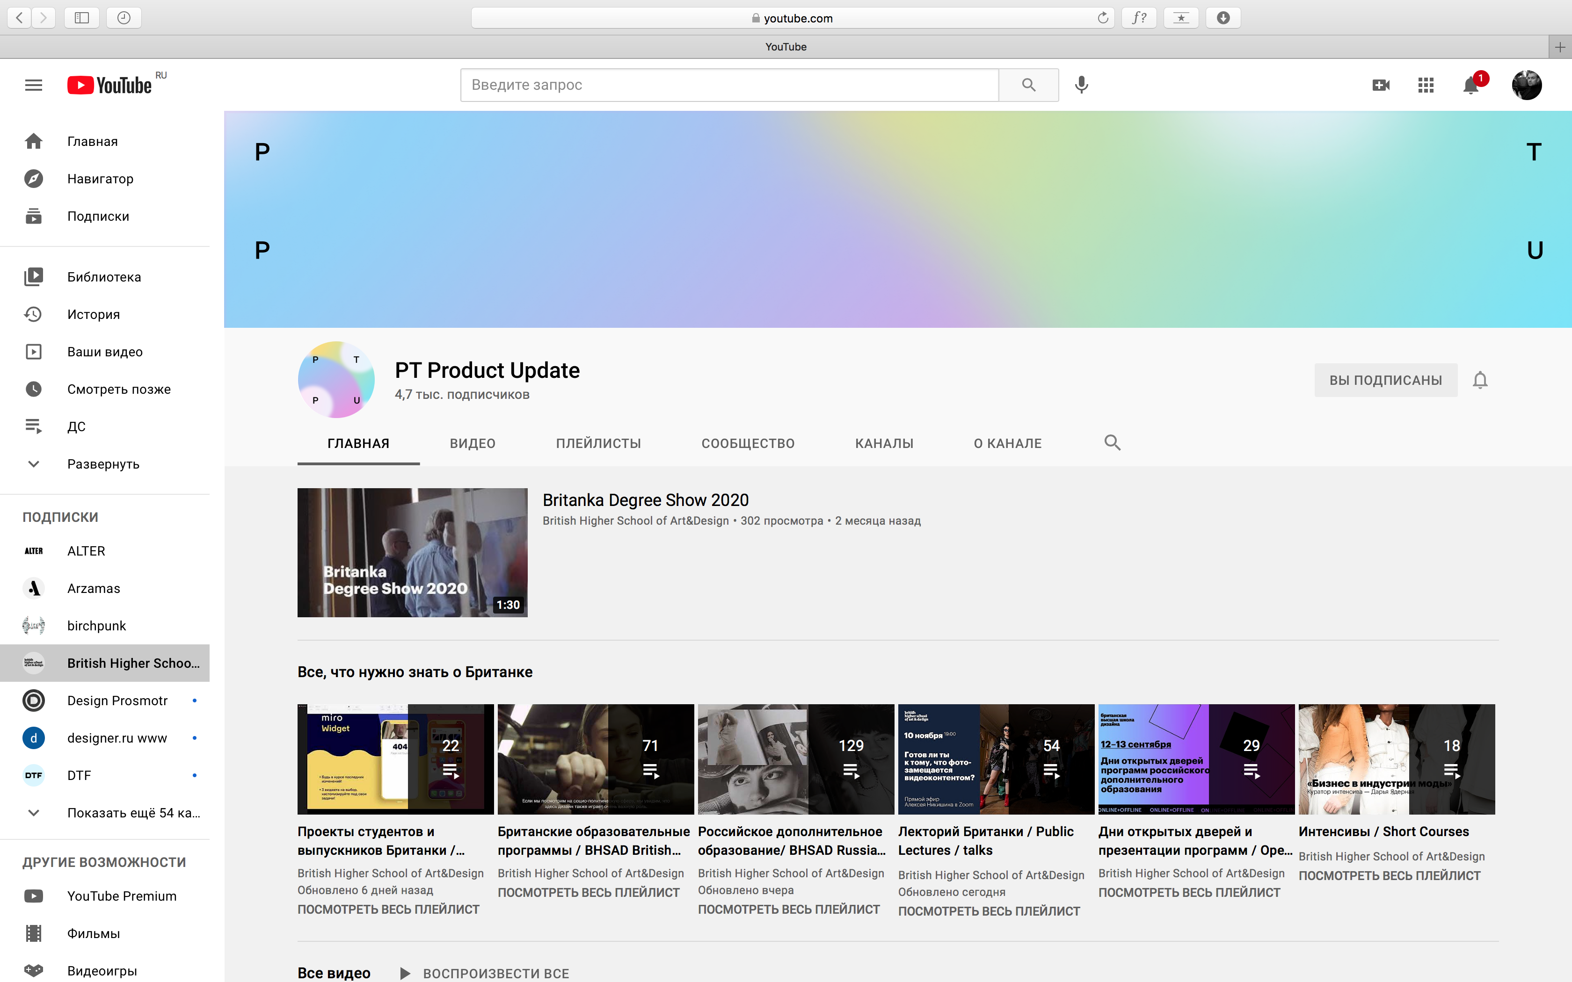The height and width of the screenshot is (982, 1572).
Task: Open the Arzamas subscription channel
Action: coord(94,588)
